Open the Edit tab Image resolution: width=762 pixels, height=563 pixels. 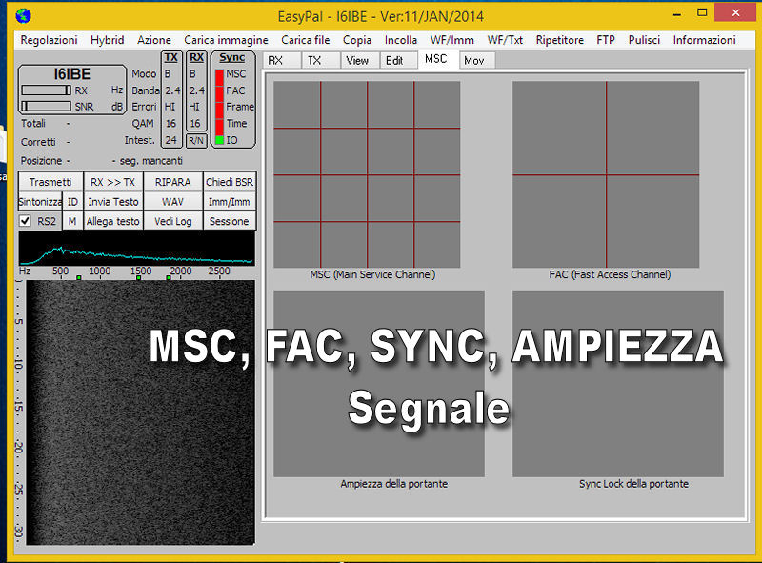[x=397, y=61]
